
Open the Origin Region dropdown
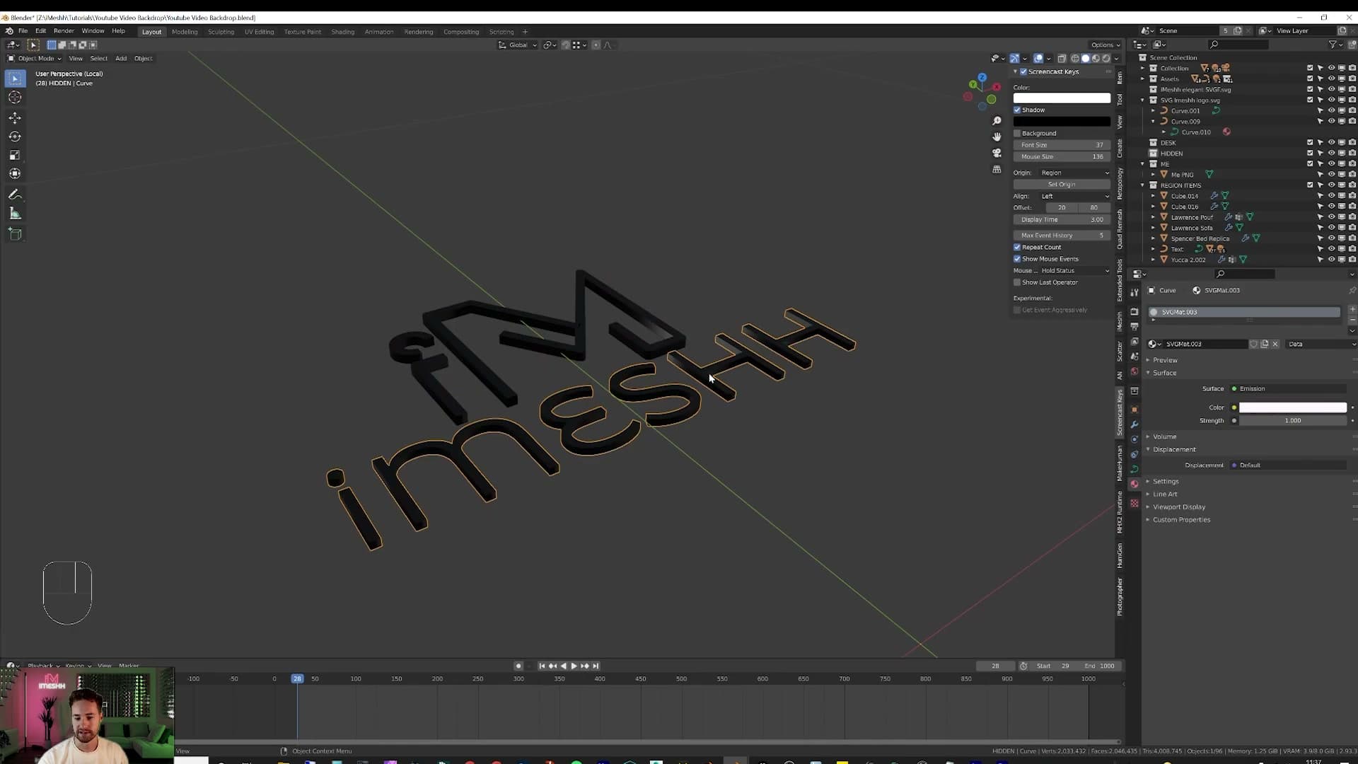[1075, 173]
